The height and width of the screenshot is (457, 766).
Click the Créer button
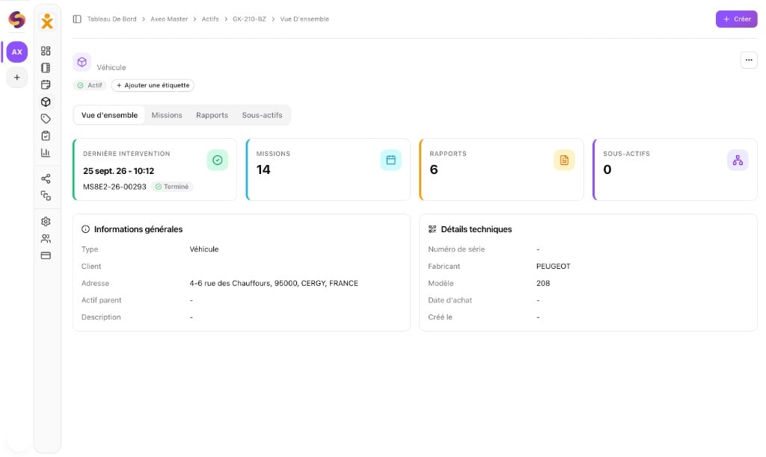[x=737, y=19]
